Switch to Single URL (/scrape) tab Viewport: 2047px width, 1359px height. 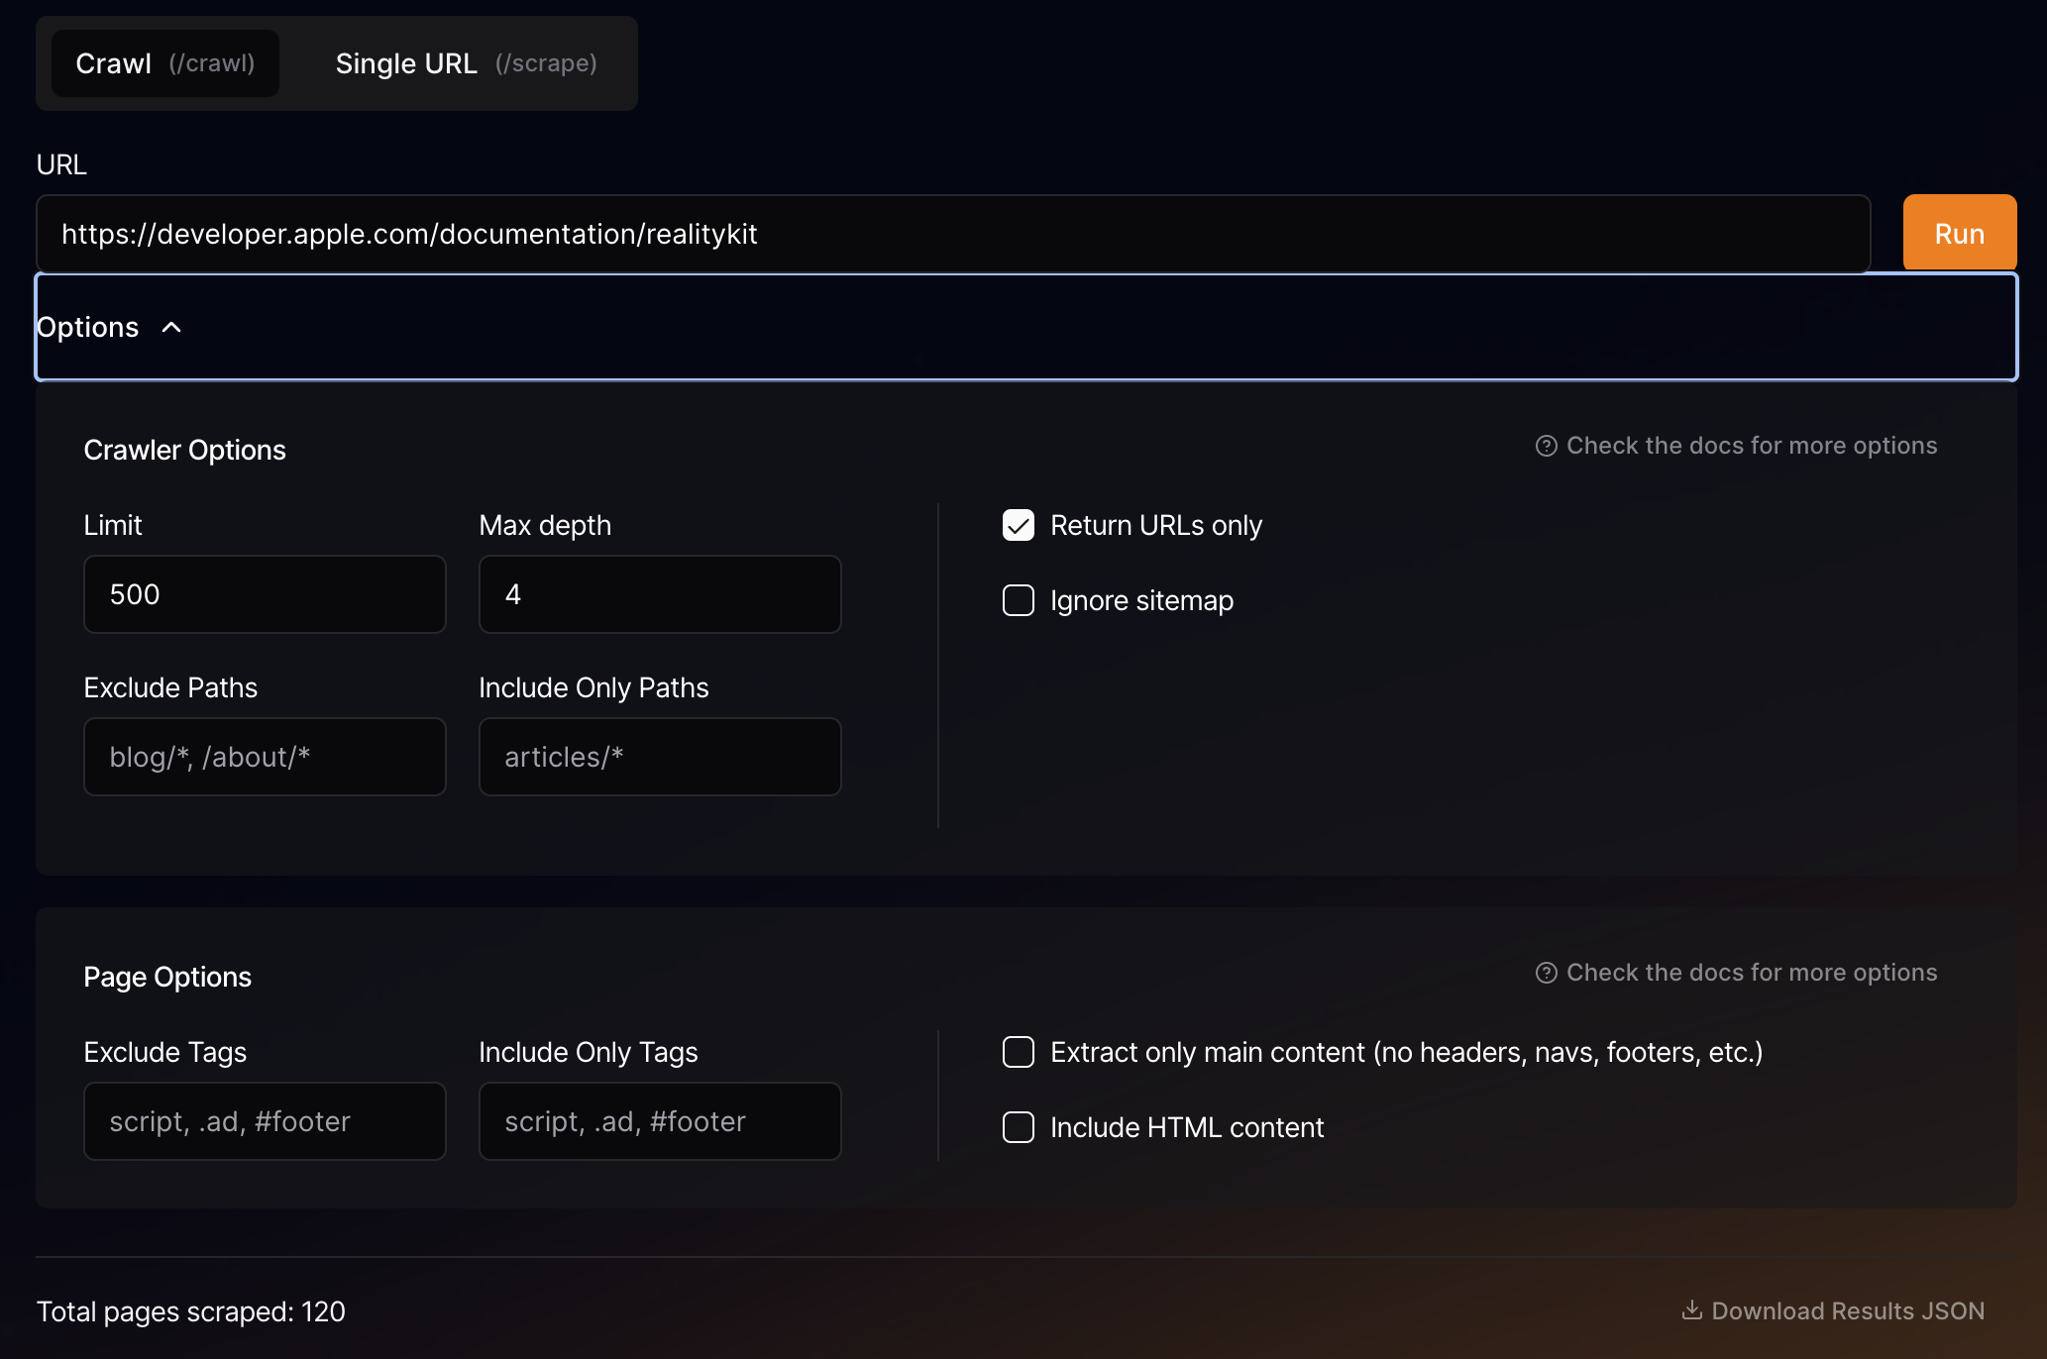point(466,63)
